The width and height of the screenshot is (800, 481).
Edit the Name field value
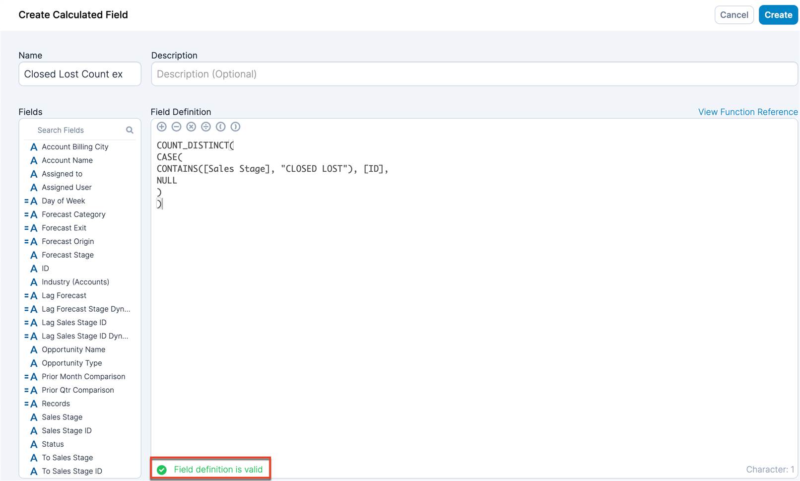(x=79, y=73)
